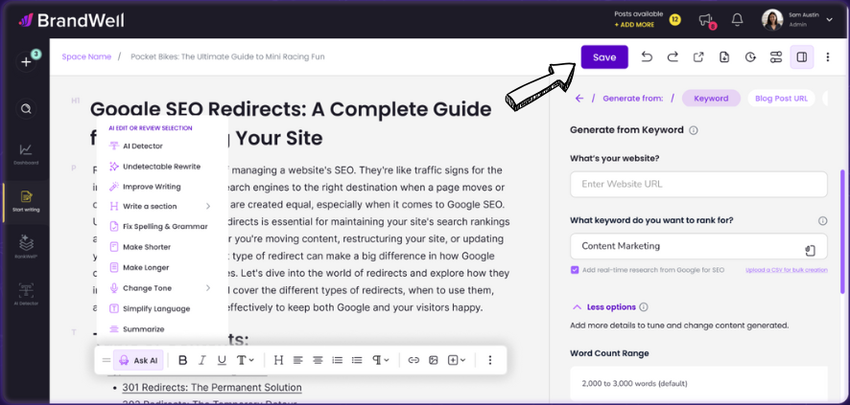The width and height of the screenshot is (850, 405).
Task: Click the redo arrow icon
Action: pyautogui.click(x=673, y=57)
